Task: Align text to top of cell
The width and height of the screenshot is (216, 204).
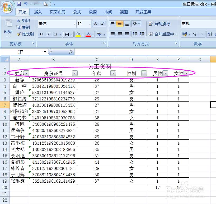Action: point(113,24)
